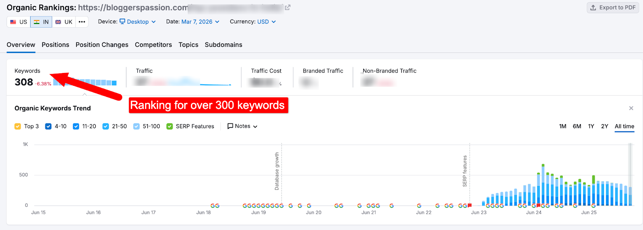
Task: Switch to the Position Changes tab
Action: pos(102,45)
